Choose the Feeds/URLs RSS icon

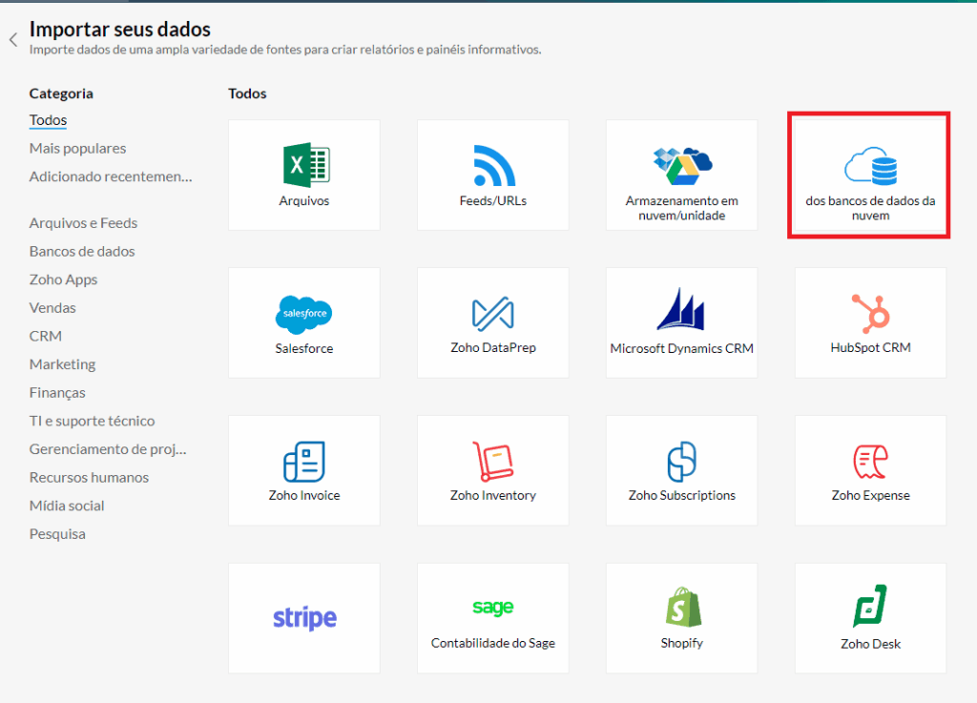[494, 165]
